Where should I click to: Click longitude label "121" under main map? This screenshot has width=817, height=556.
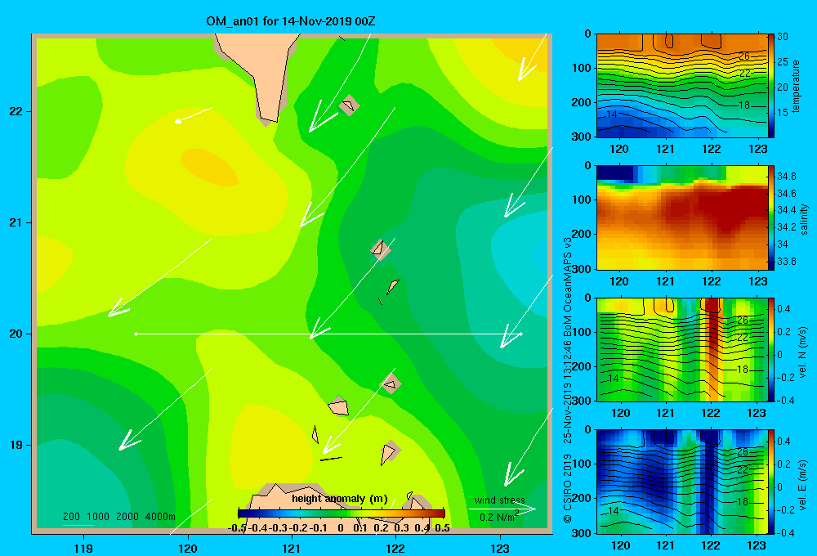pos(292,548)
